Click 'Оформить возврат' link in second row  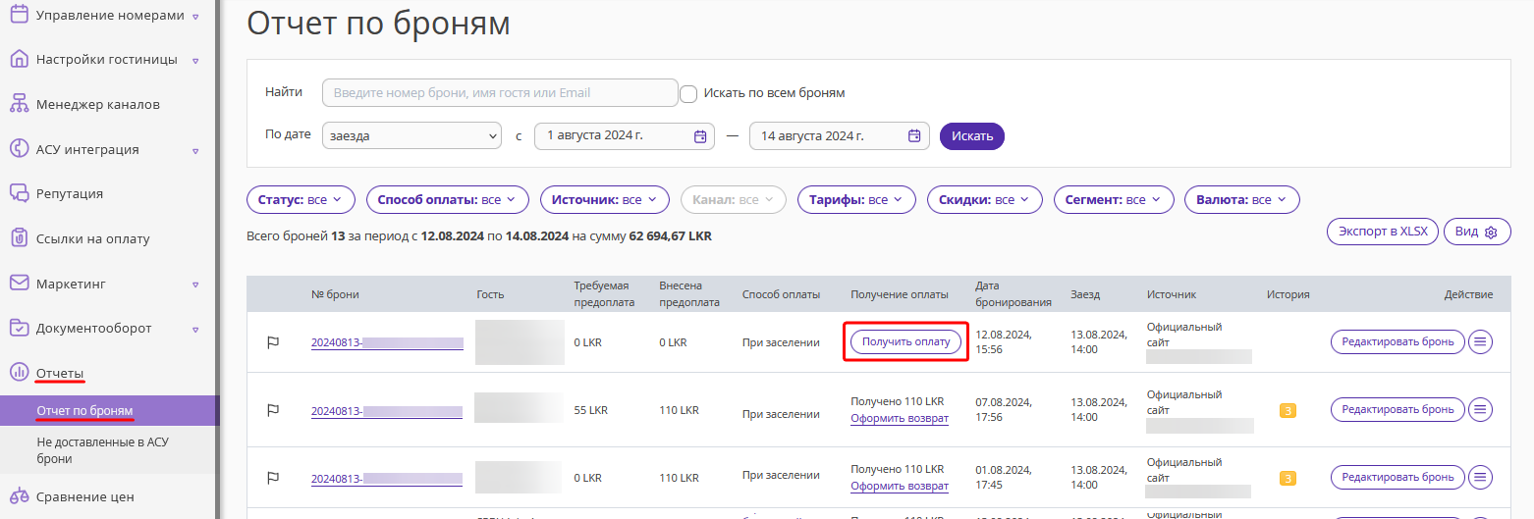coord(900,419)
